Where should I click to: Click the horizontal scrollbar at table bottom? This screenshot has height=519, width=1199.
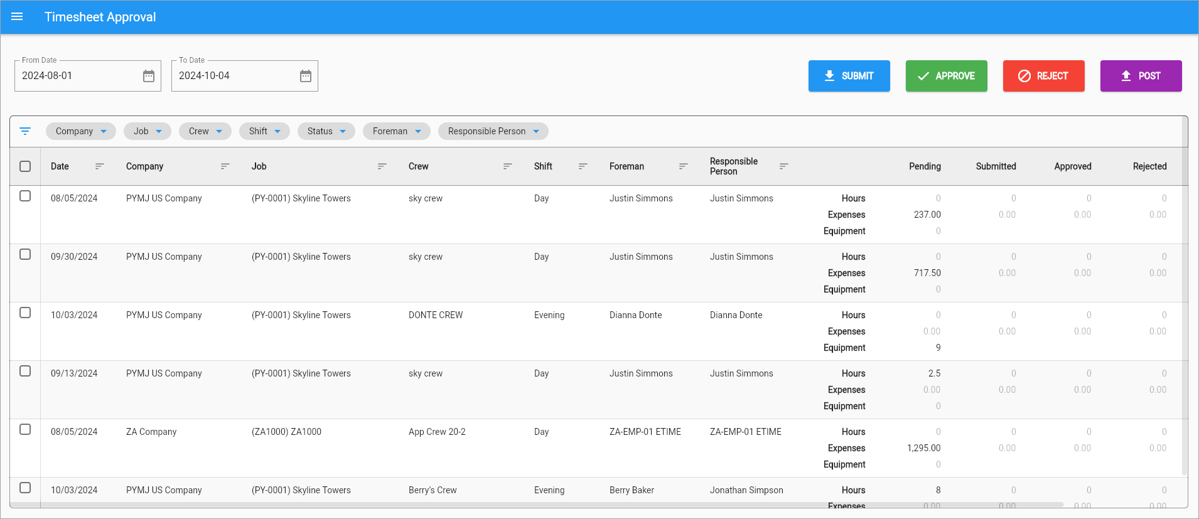537,505
